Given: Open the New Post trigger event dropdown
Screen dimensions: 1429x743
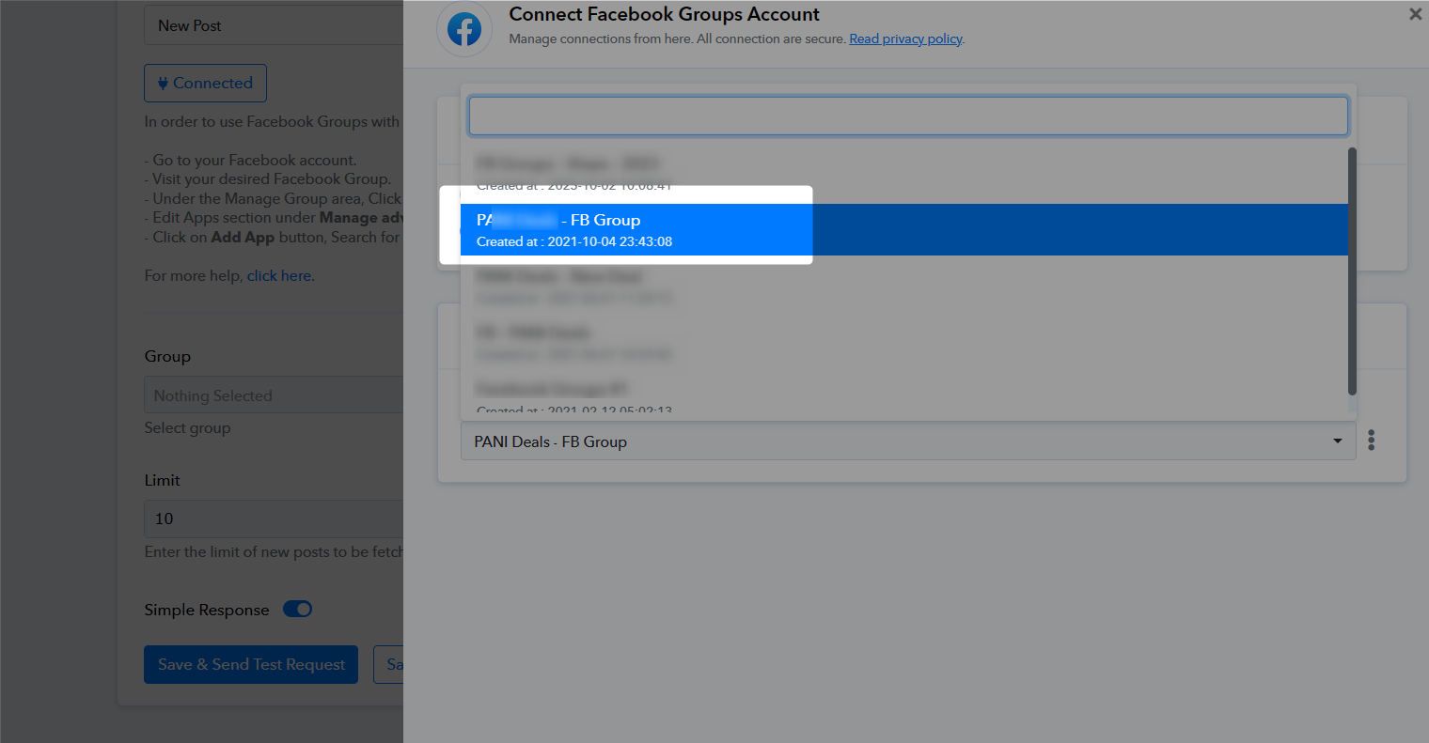Looking at the screenshot, I should point(274,25).
